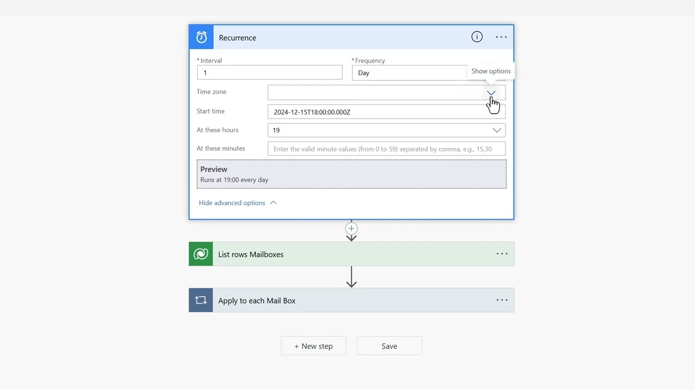Insert a step using the plus connector
This screenshot has height=390, width=695.
pos(351,229)
